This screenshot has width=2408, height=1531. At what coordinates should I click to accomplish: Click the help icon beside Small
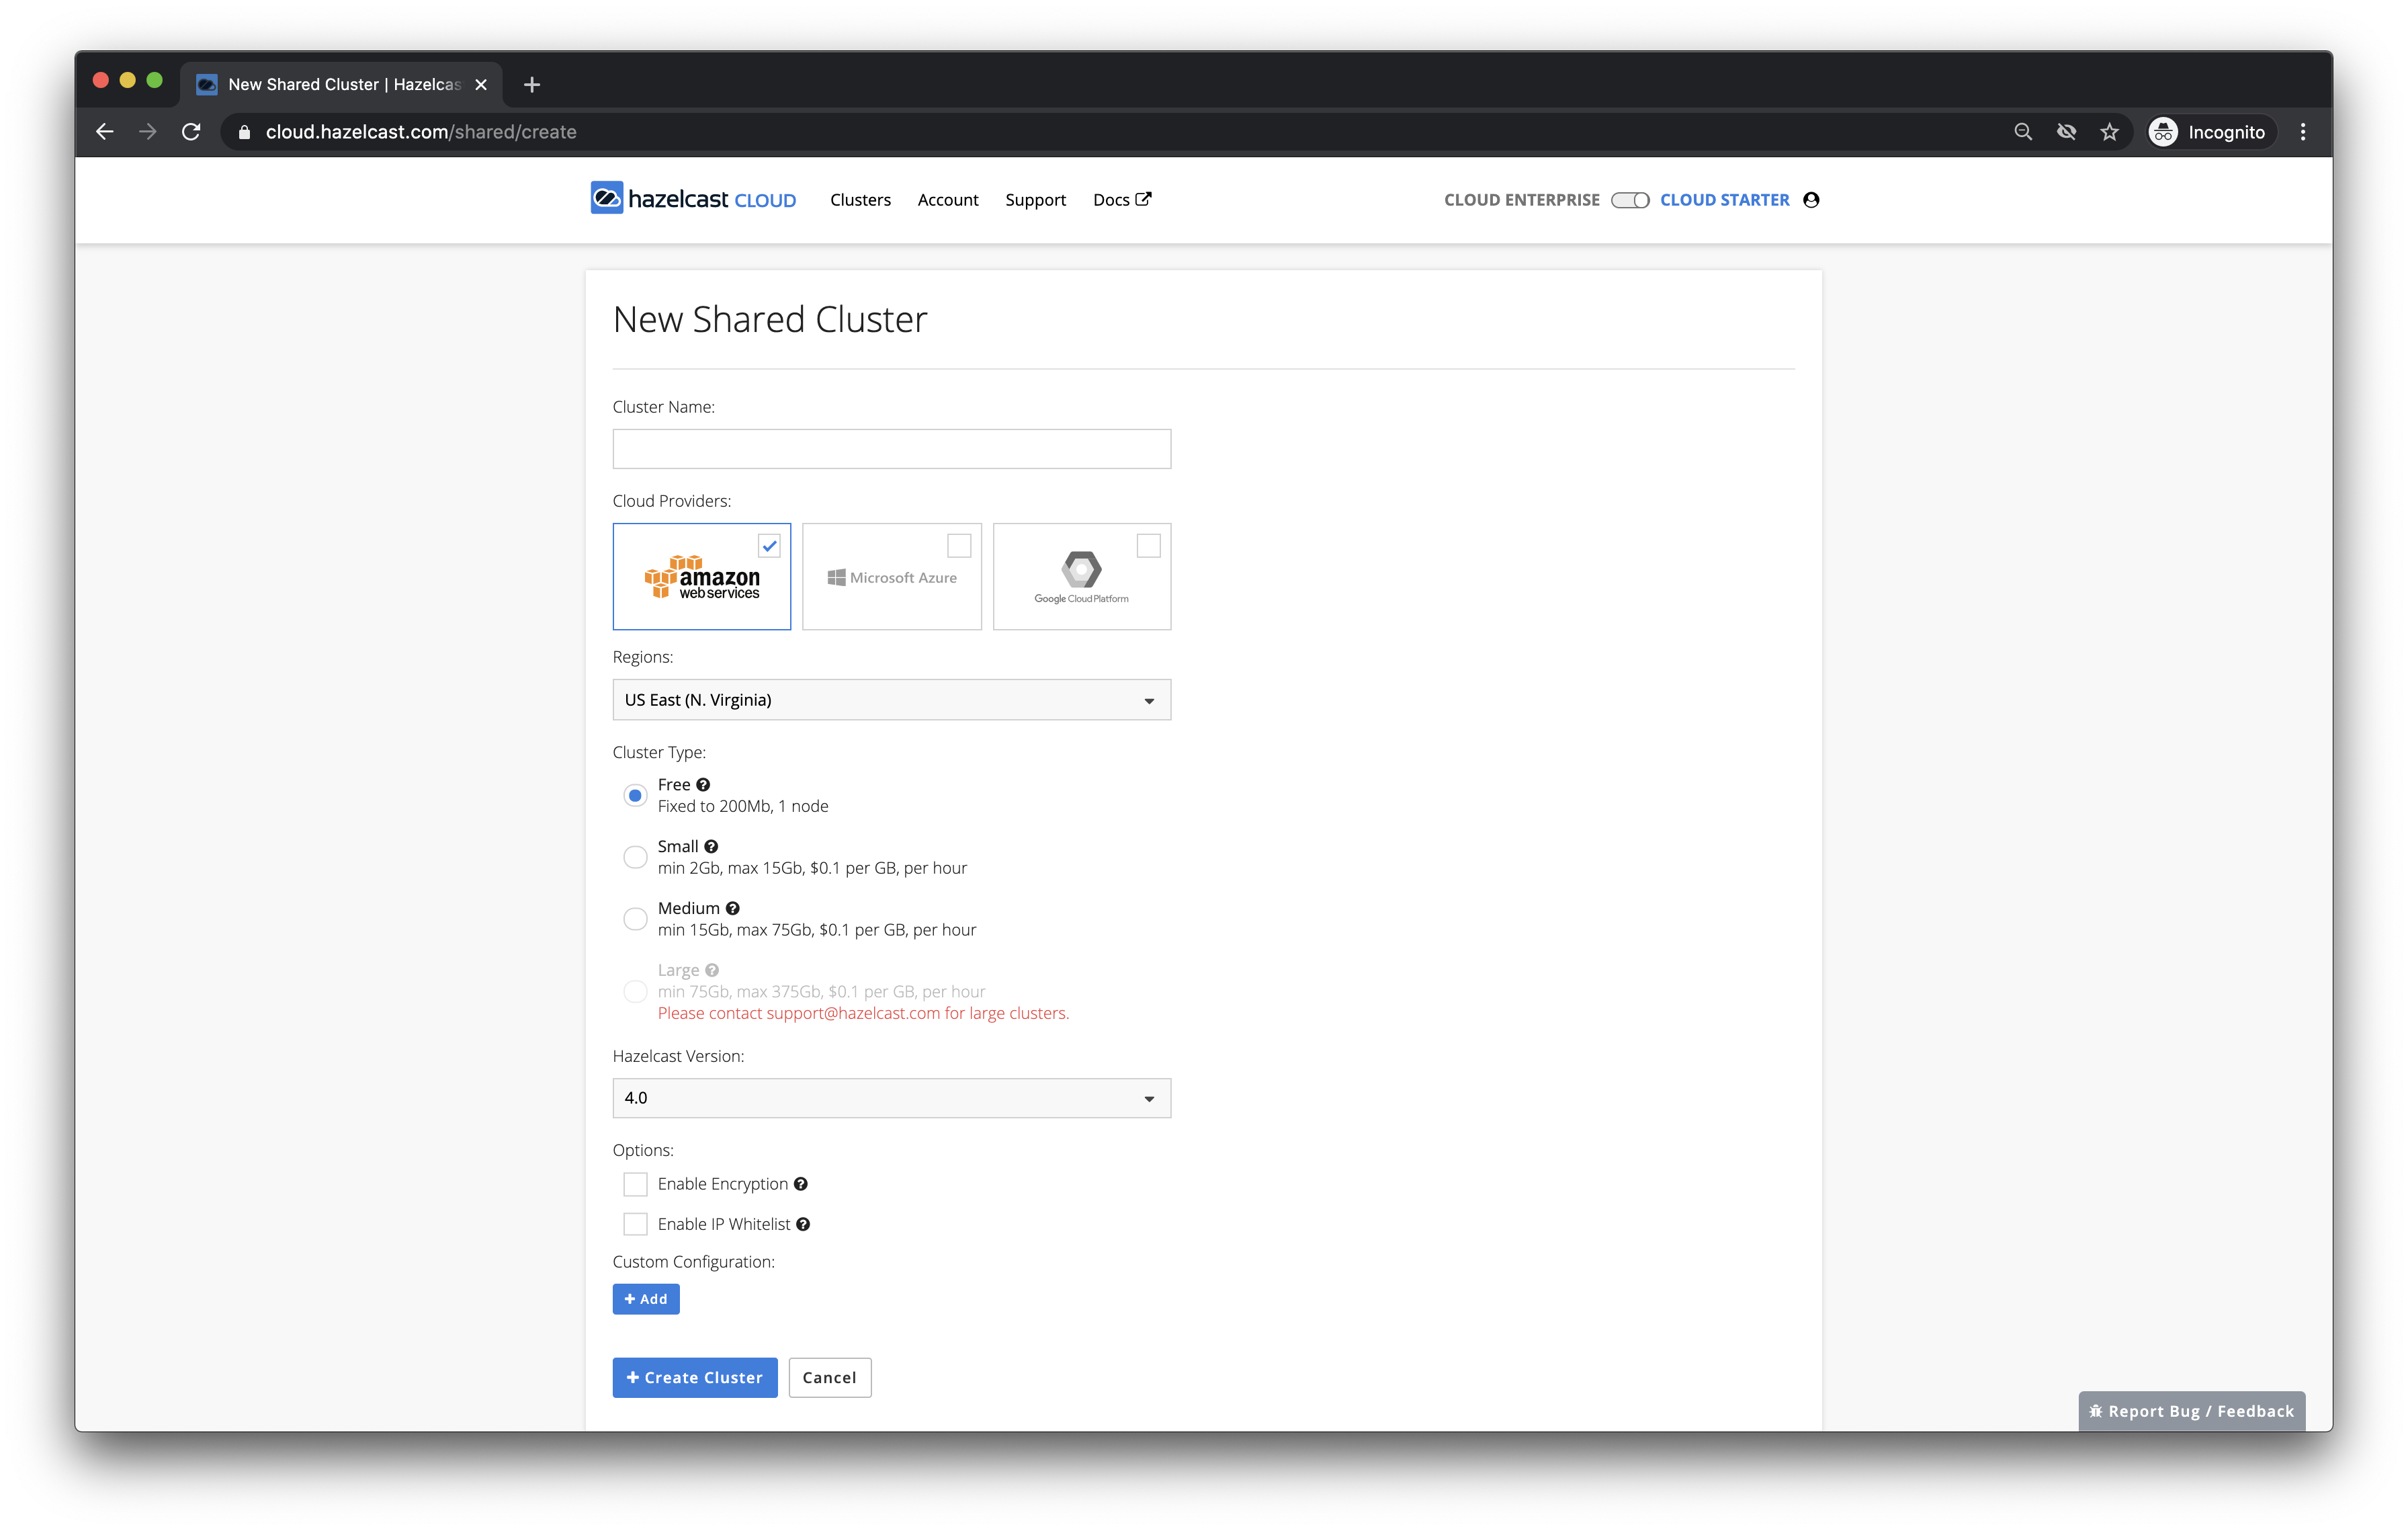click(x=711, y=847)
